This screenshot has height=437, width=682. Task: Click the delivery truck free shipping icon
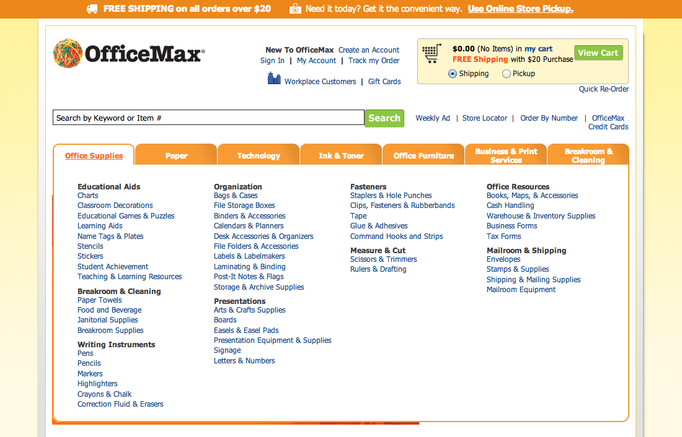point(92,9)
